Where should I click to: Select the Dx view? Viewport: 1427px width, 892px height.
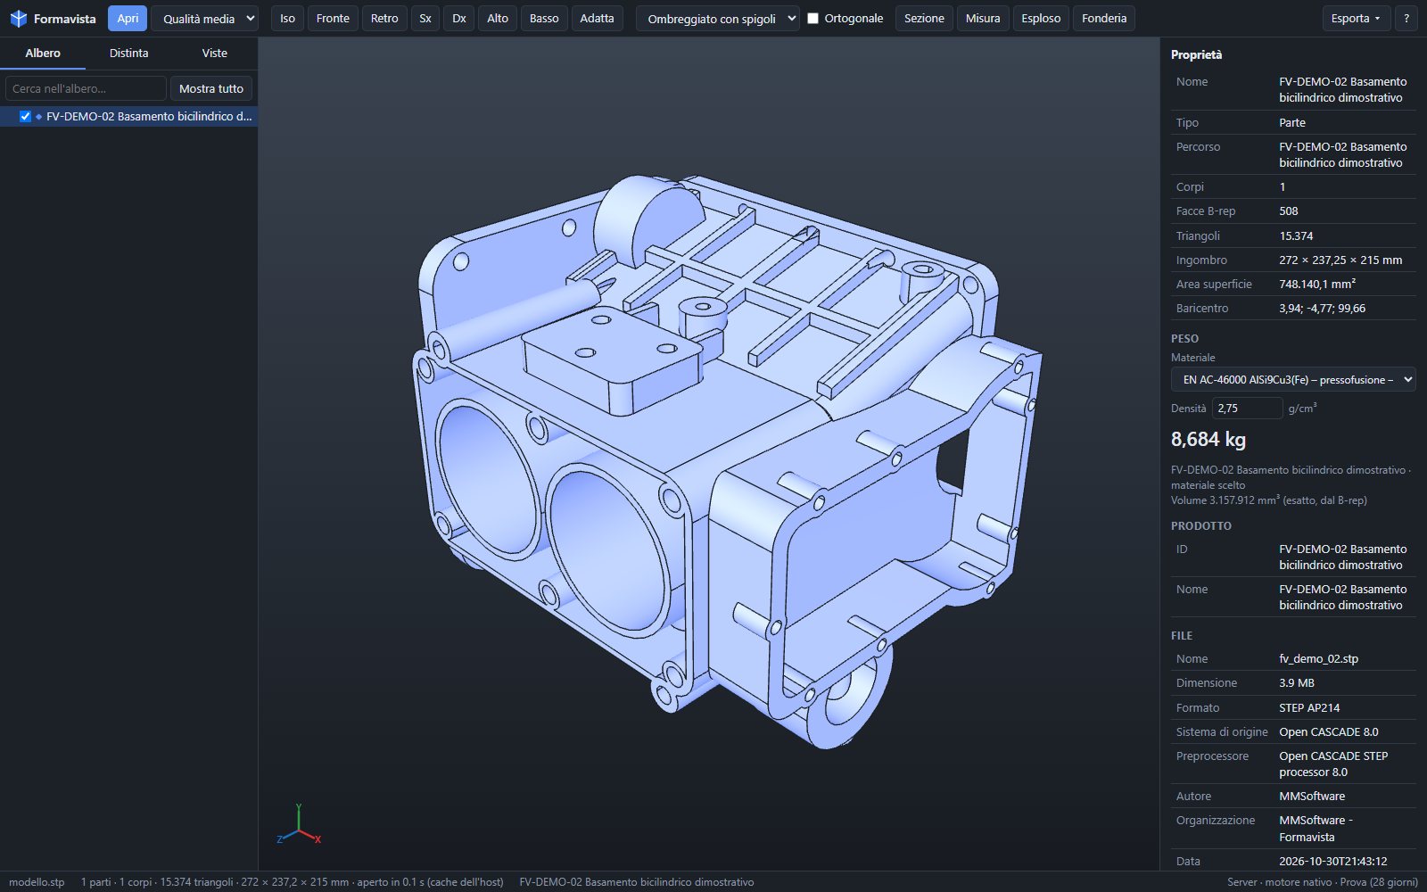coord(458,19)
